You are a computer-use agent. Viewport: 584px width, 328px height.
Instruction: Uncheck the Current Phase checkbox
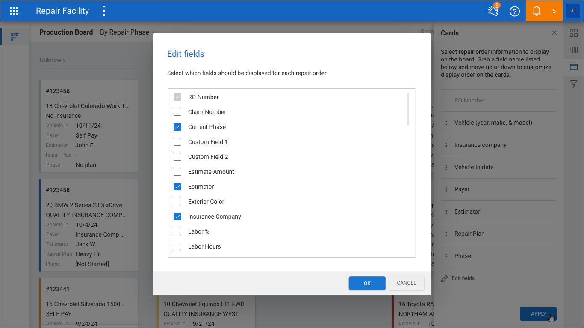(x=177, y=127)
